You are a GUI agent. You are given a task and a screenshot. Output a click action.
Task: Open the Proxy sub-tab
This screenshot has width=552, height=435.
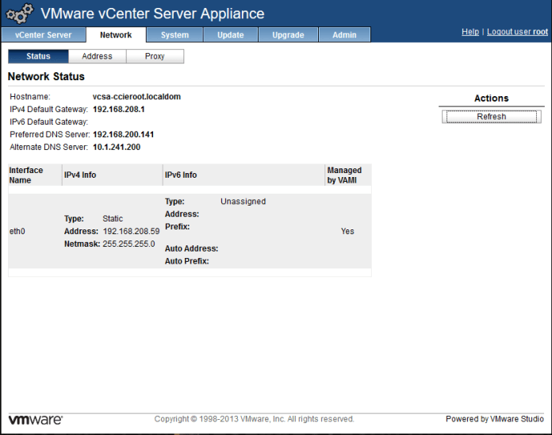click(155, 56)
